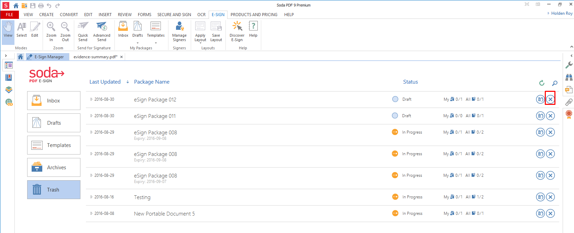The width and height of the screenshot is (574, 233).
Task: Start a Quick Send for signature
Action: (x=83, y=32)
